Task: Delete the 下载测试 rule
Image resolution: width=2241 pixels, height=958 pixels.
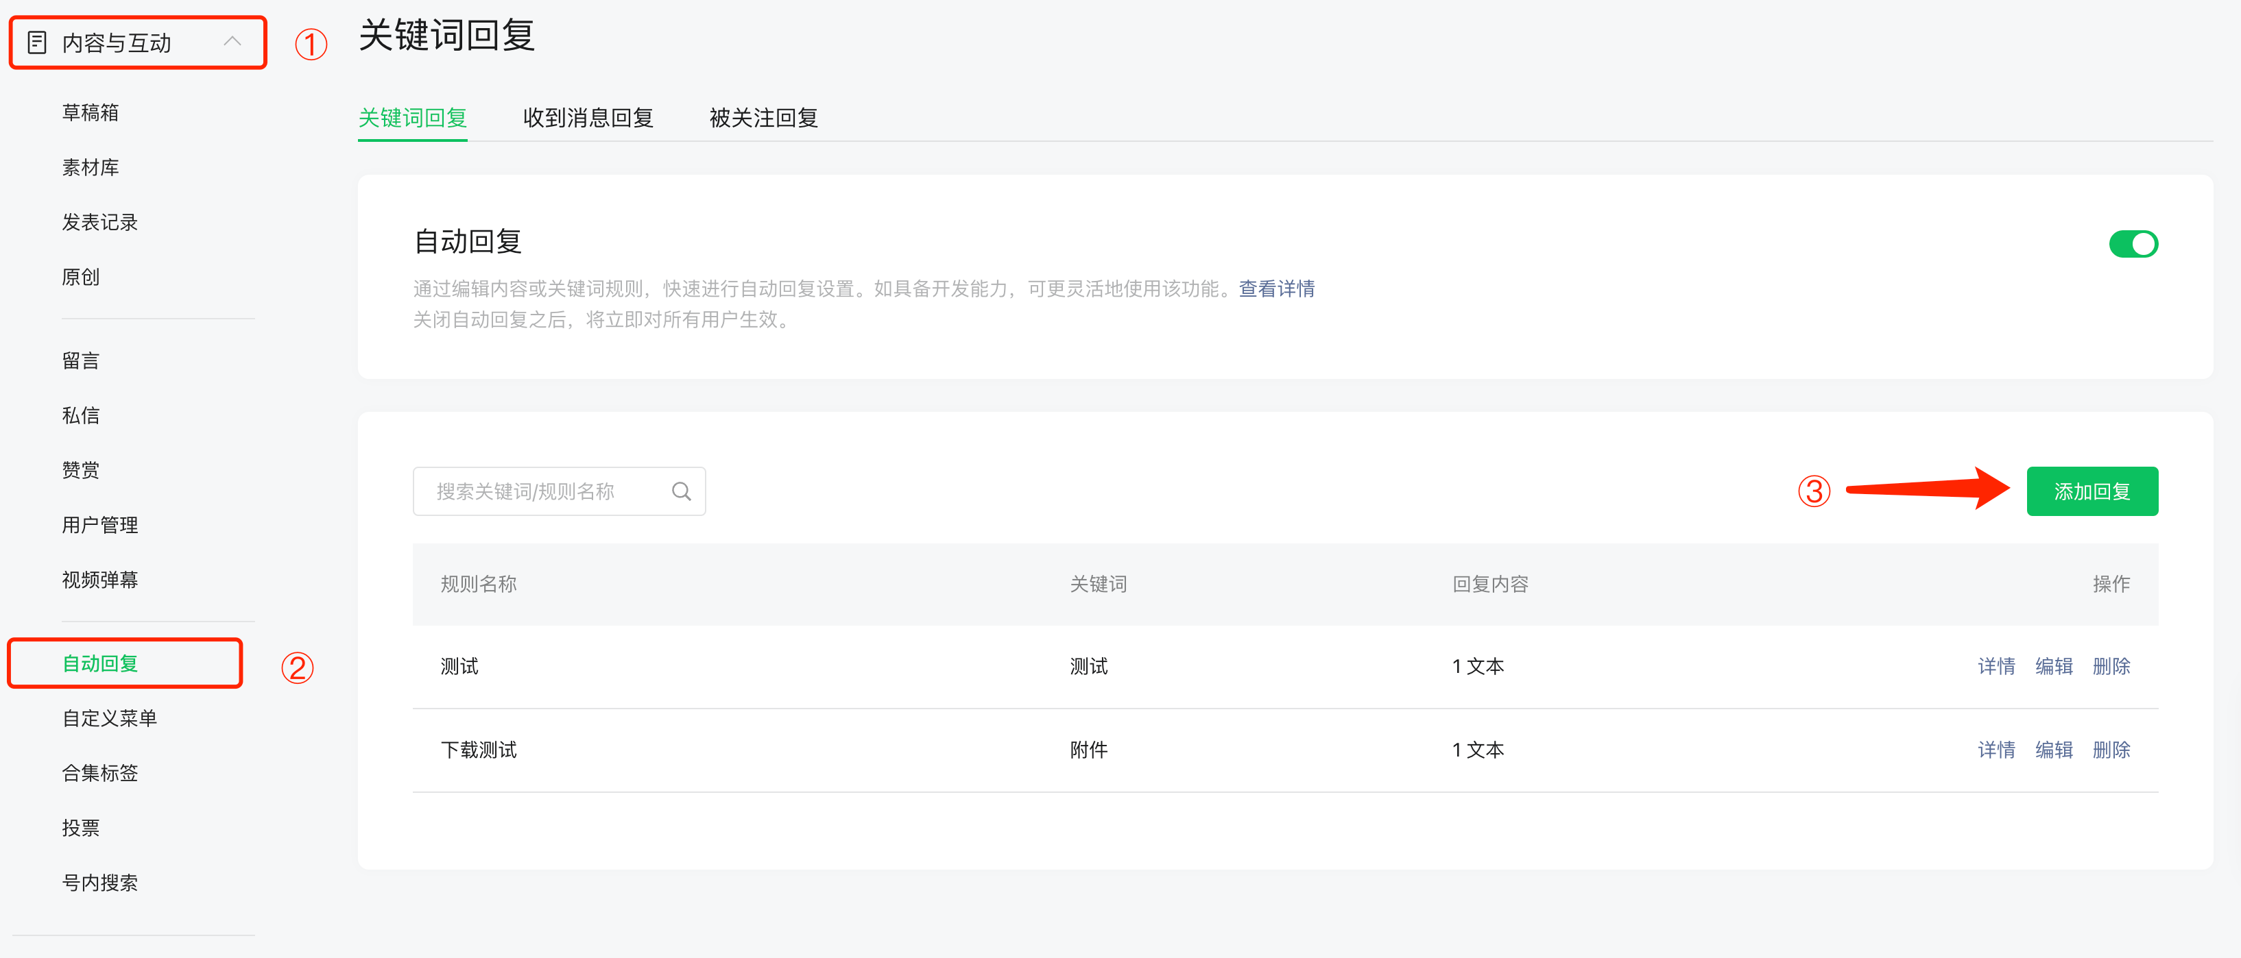Action: tap(2111, 750)
